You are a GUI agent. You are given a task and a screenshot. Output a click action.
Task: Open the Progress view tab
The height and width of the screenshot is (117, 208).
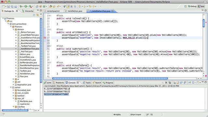point(108,83)
